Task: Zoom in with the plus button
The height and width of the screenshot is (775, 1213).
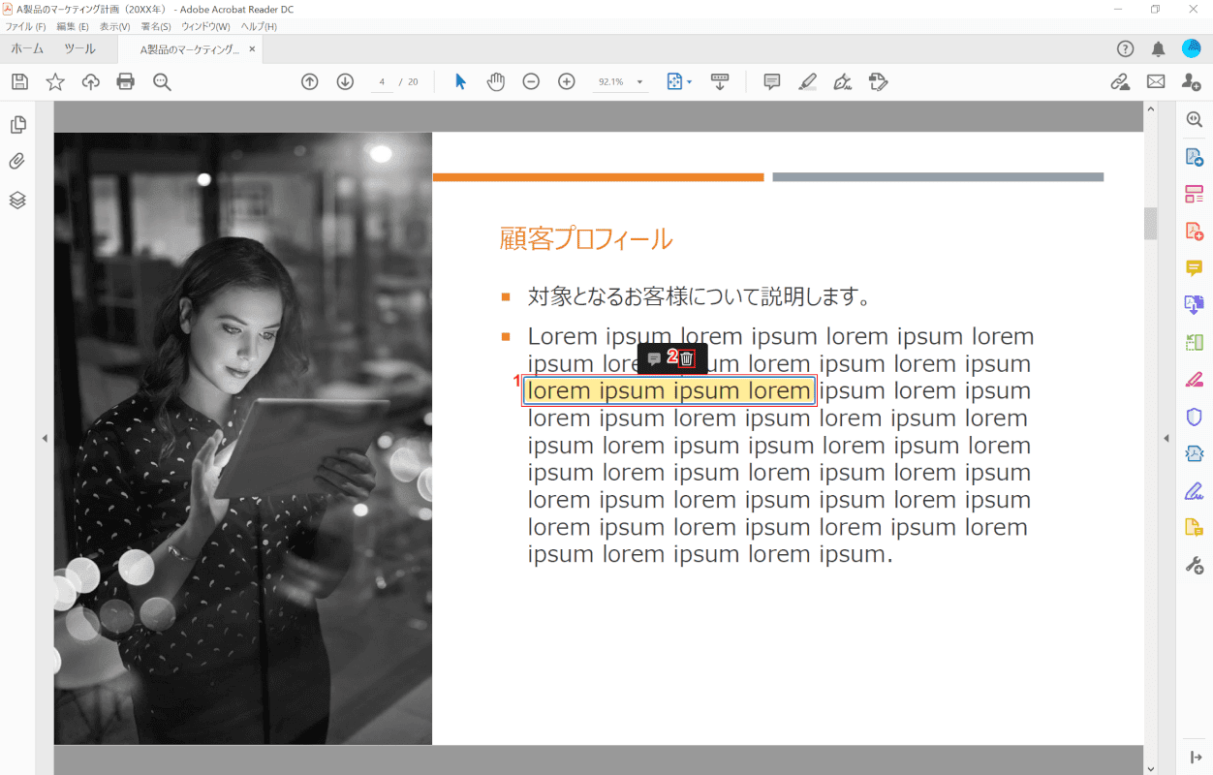Action: [x=567, y=82]
